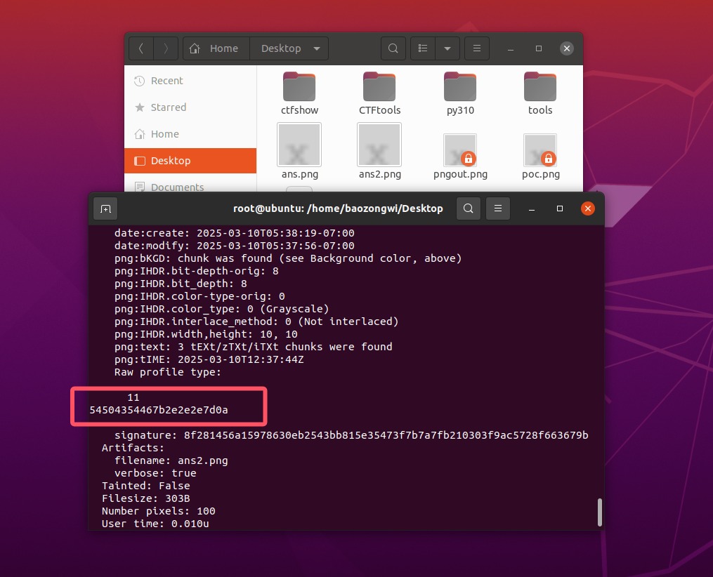
Task: Expand the Desktop path dropdown arrow
Action: coord(317,48)
